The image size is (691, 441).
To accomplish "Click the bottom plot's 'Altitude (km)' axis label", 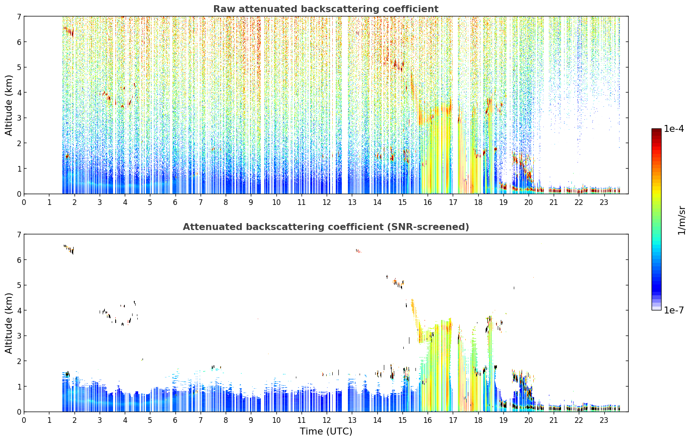I will [x=9, y=323].
